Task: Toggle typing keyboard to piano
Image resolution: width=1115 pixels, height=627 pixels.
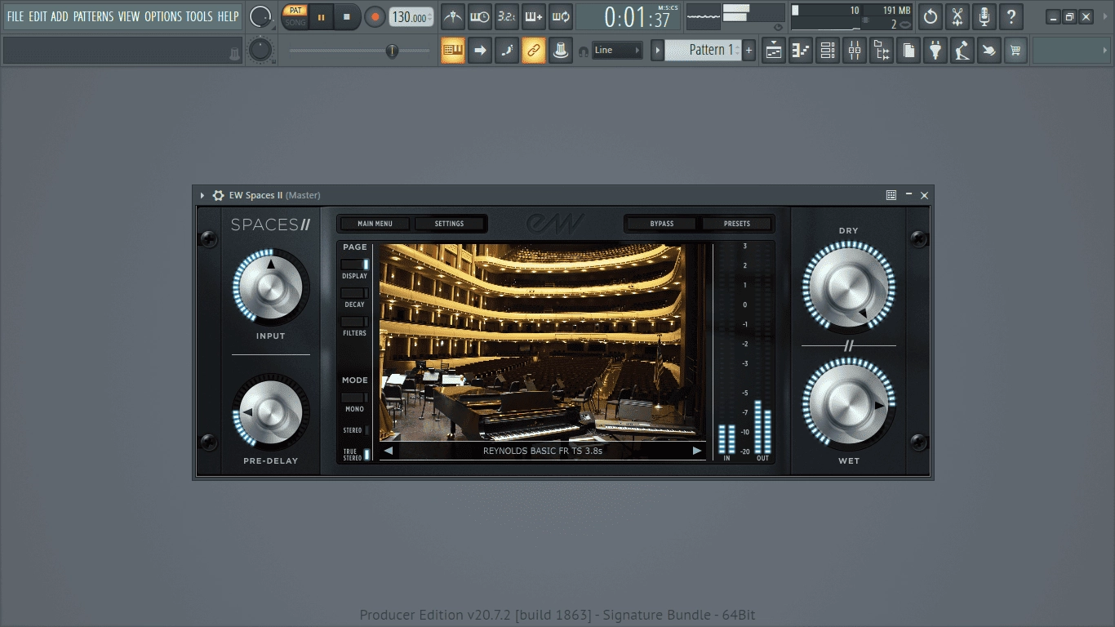Action: pyautogui.click(x=453, y=51)
